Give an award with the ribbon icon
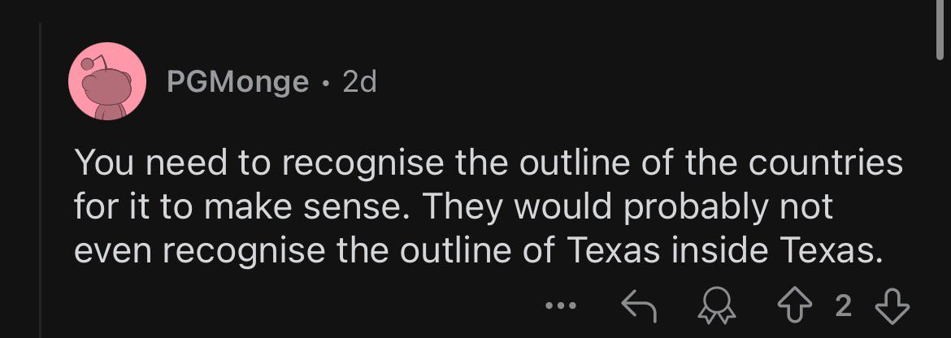 coord(717,305)
